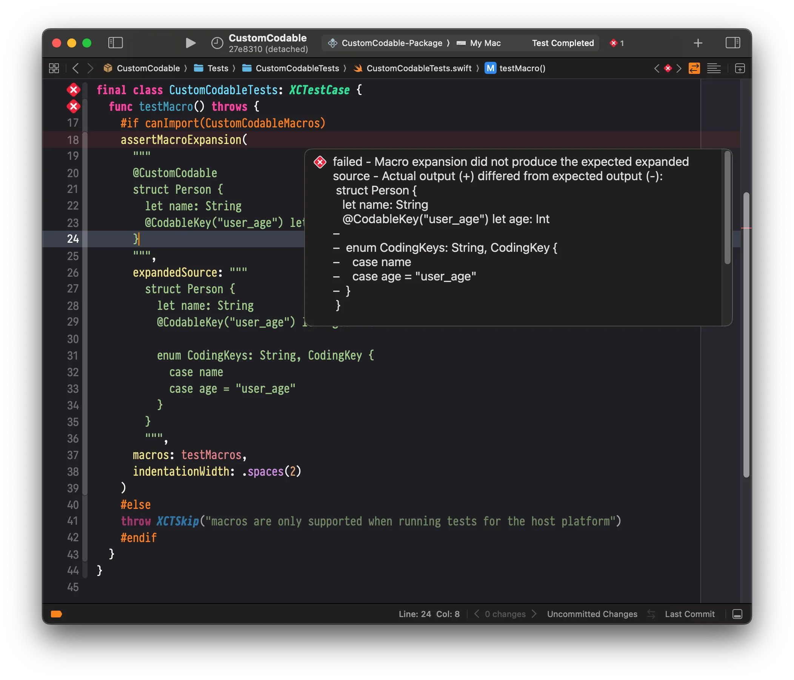
Task: Click Uncommitted Changes in the status bar
Action: click(x=592, y=614)
